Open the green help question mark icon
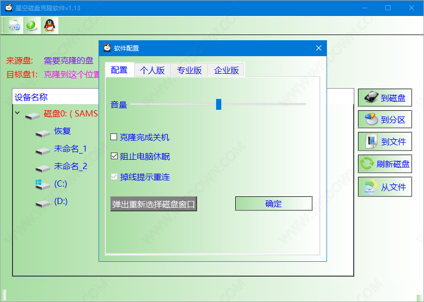 (x=31, y=25)
